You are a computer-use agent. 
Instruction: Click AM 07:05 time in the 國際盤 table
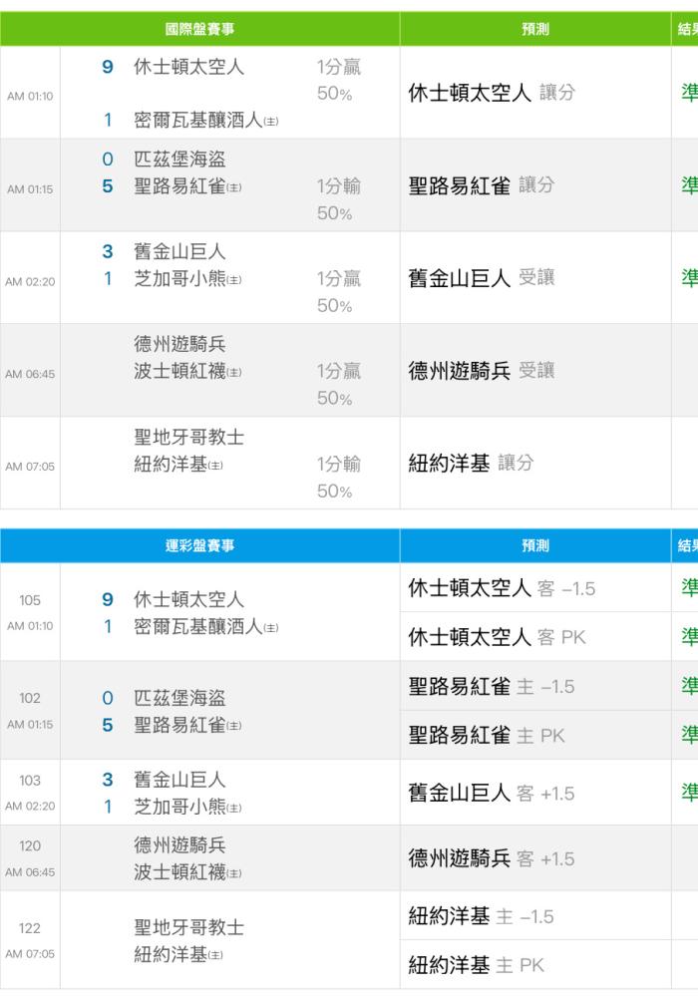pos(30,466)
